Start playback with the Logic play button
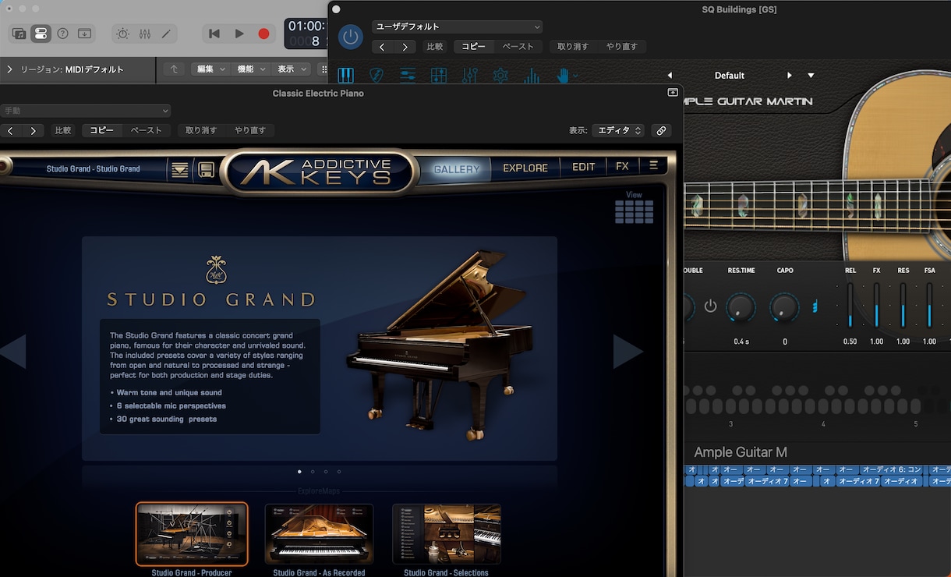The image size is (951, 577). 239,34
